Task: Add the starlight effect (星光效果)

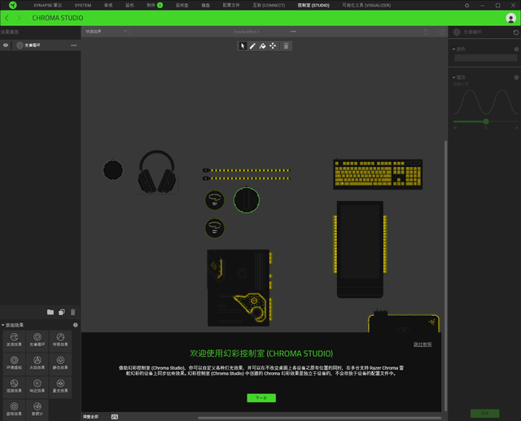Action: [60, 387]
